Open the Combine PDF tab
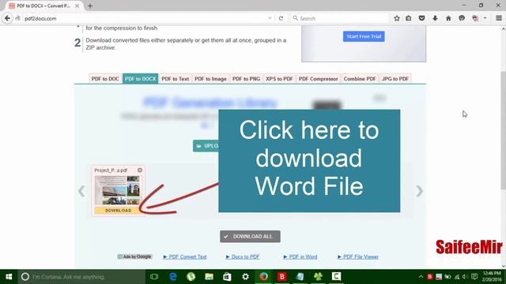Image resolution: width=506 pixels, height=284 pixels. coord(360,79)
